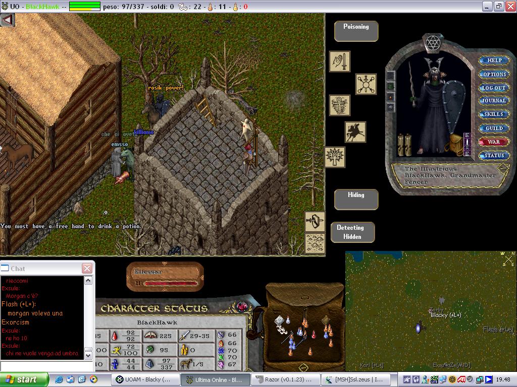This screenshot has width=517, height=387.
Task: Click the red potion in backpack
Action: (x=314, y=335)
